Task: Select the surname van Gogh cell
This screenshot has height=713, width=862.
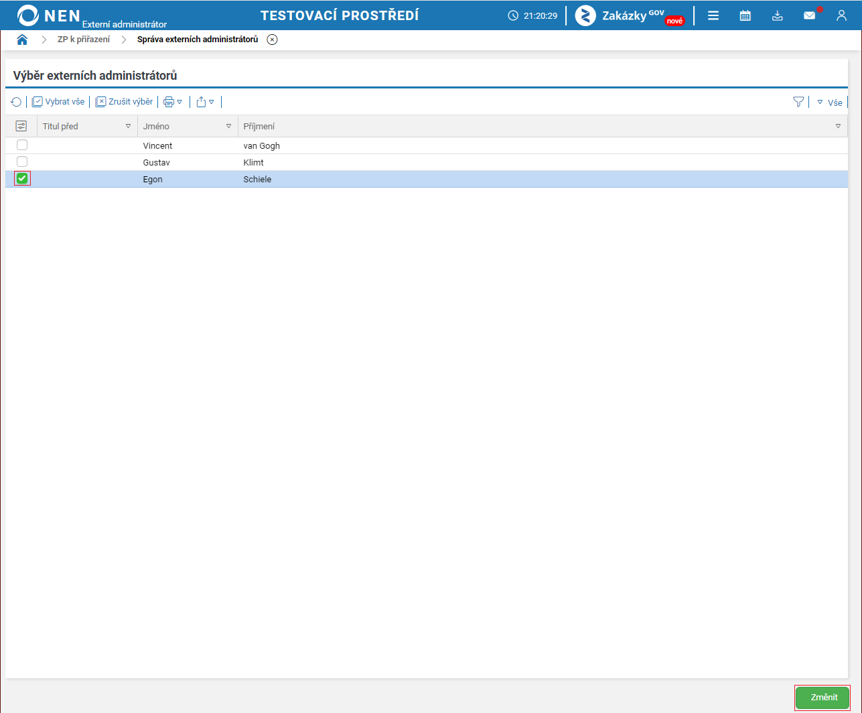Action: tap(262, 145)
